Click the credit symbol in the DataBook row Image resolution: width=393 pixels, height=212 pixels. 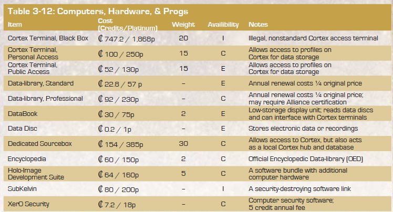[100, 114]
